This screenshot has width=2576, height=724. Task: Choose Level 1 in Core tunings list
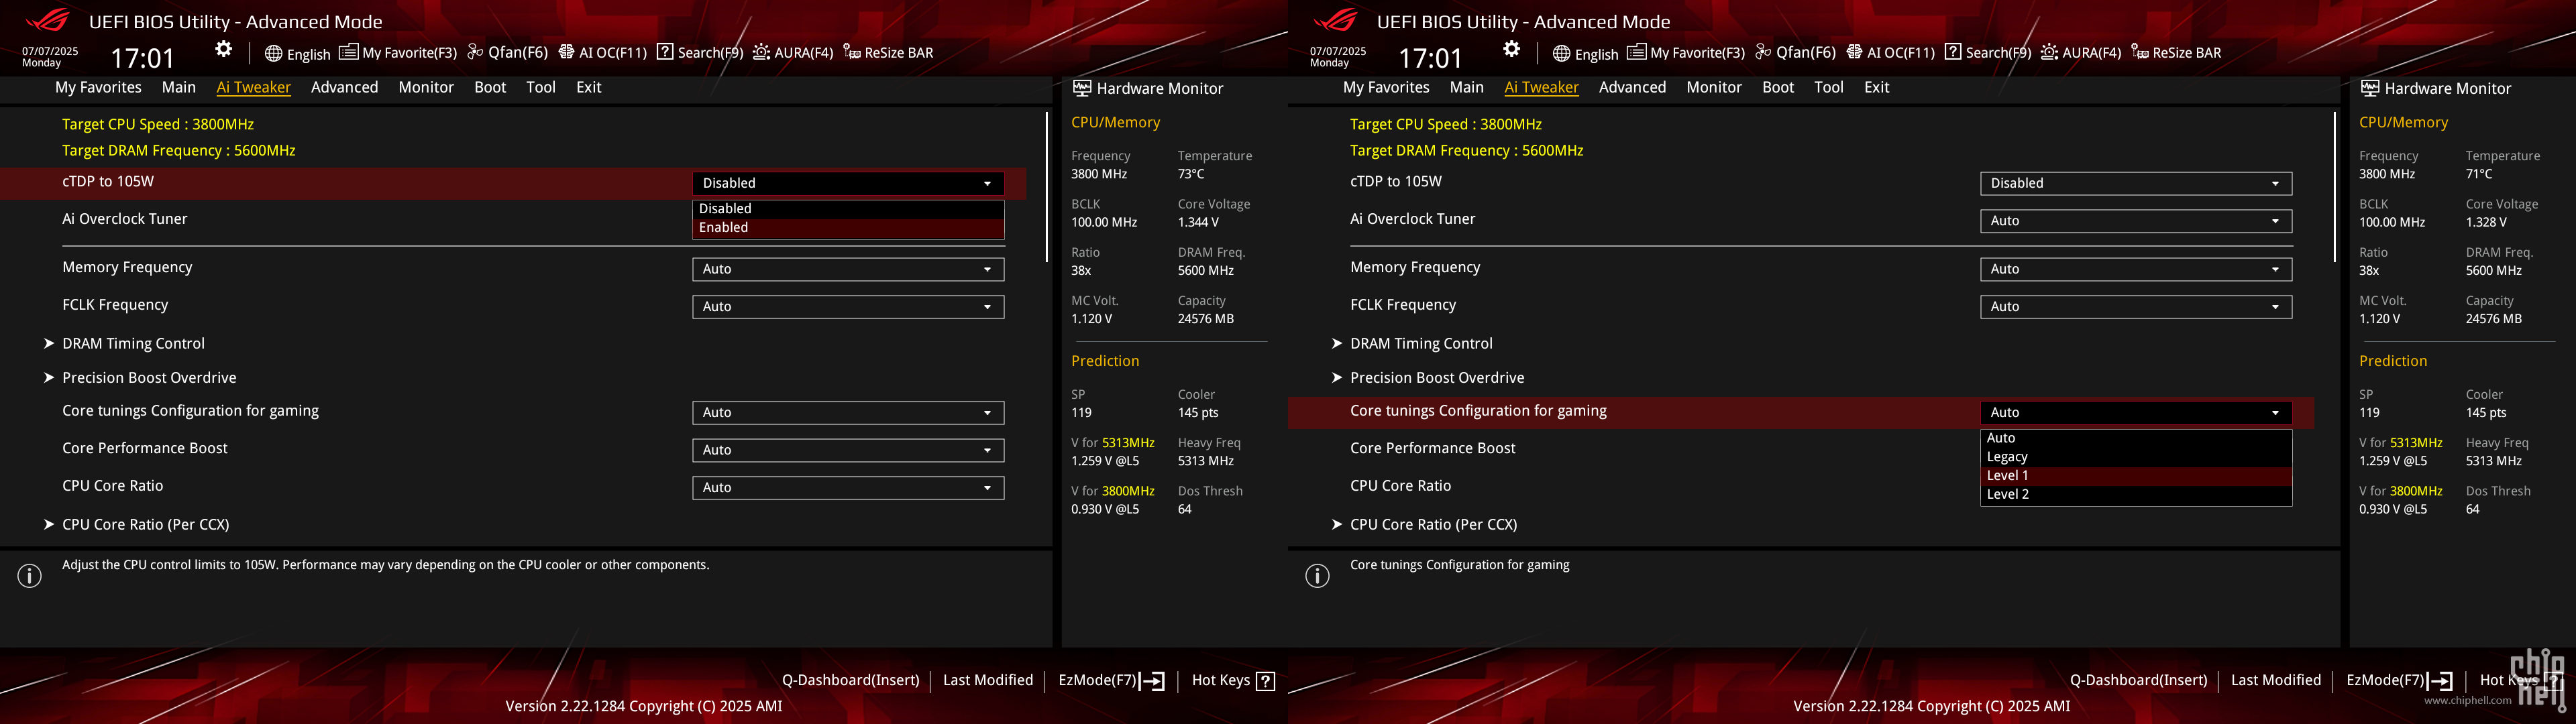[x=2136, y=476]
